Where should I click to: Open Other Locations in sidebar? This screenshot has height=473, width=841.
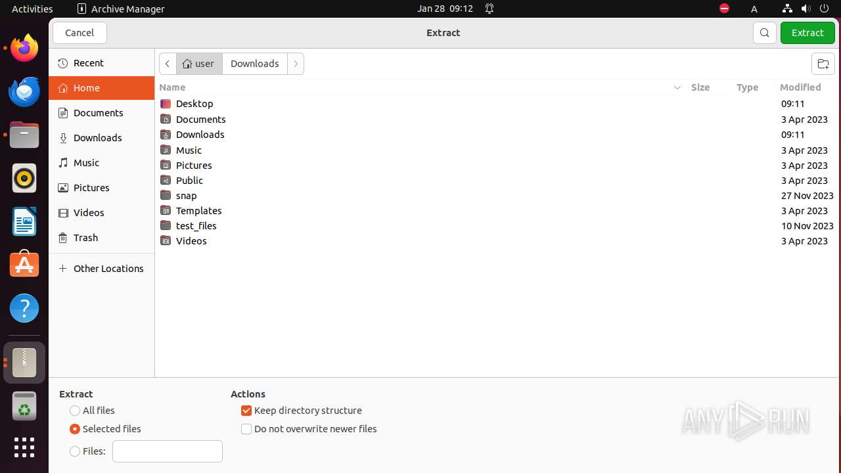click(x=101, y=268)
